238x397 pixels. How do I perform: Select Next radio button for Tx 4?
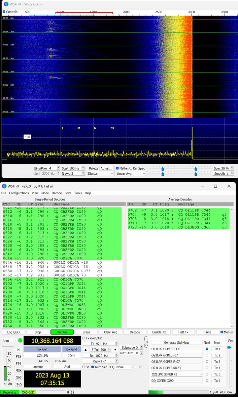tap(207, 368)
